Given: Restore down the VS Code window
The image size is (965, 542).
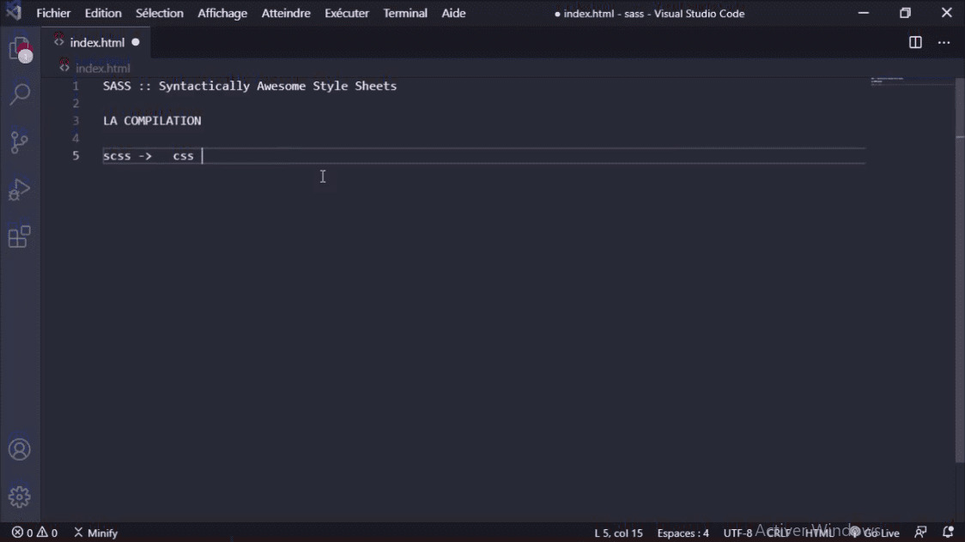Looking at the screenshot, I should (905, 13).
